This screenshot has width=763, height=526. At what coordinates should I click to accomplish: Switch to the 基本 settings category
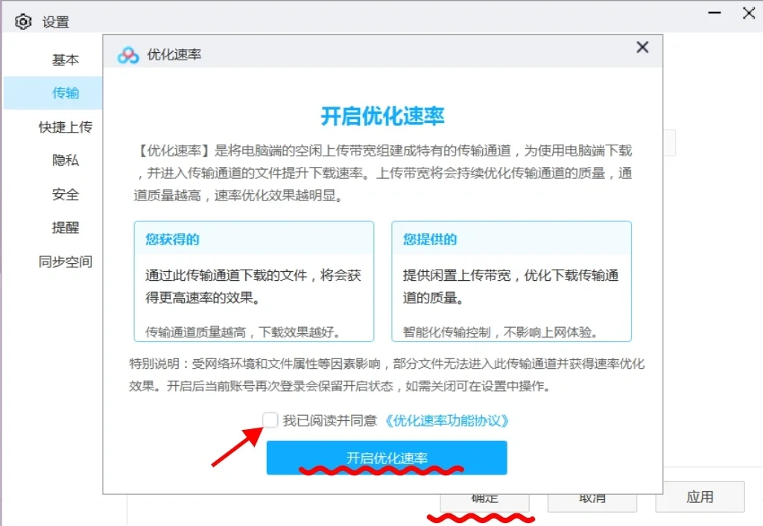point(65,59)
